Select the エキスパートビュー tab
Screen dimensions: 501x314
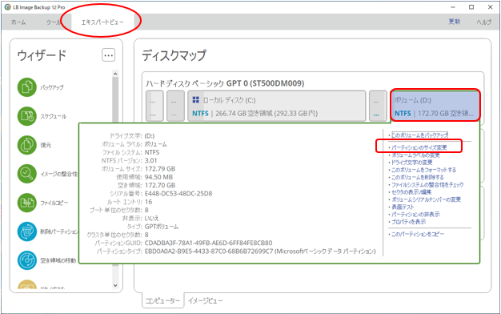pyautogui.click(x=102, y=22)
